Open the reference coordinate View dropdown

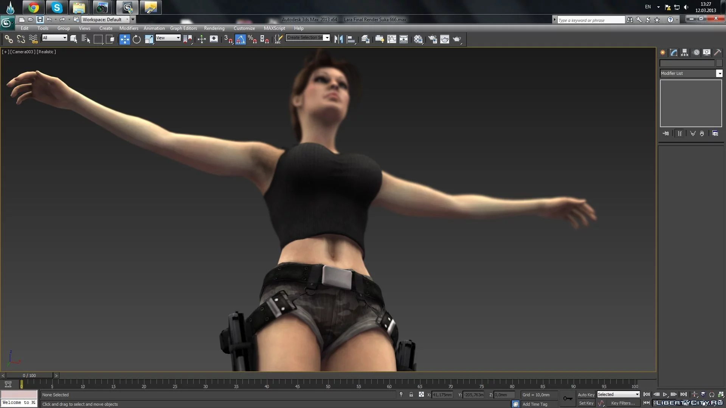[168, 38]
